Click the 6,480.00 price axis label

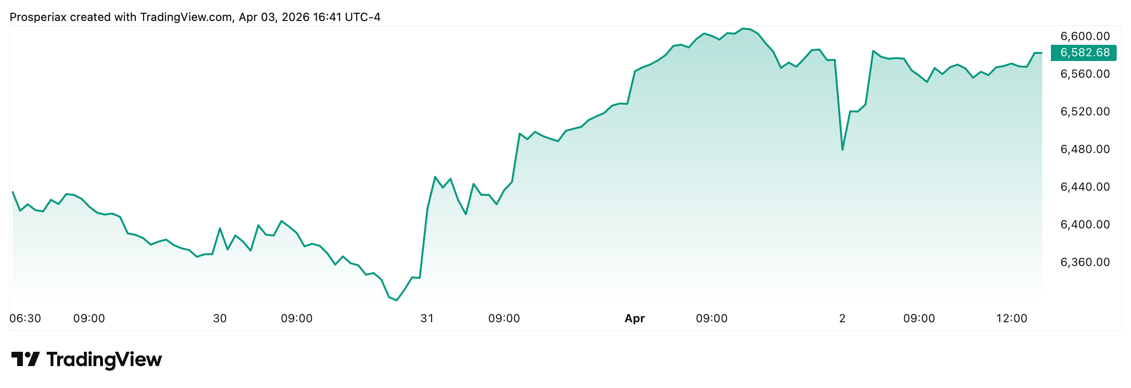point(1085,149)
